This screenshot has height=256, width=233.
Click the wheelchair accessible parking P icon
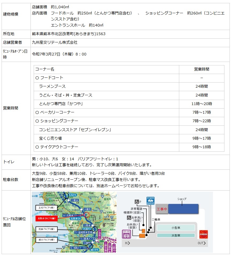tap(136, 202)
